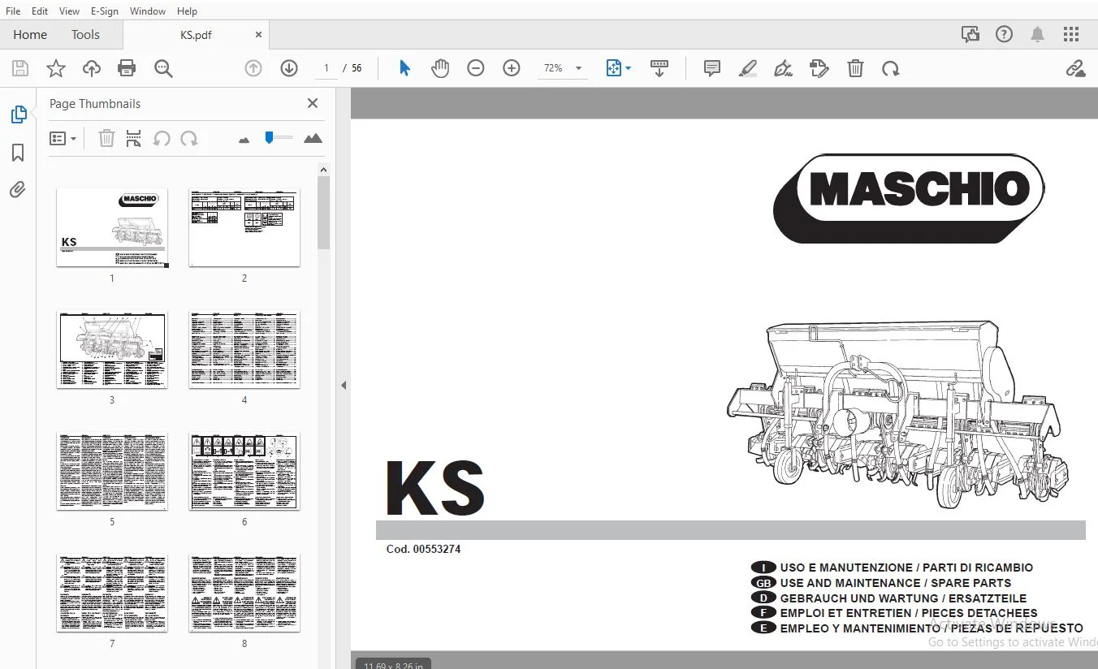Open the thumbnail options dropdown
Image resolution: width=1098 pixels, height=669 pixels.
pyautogui.click(x=63, y=139)
